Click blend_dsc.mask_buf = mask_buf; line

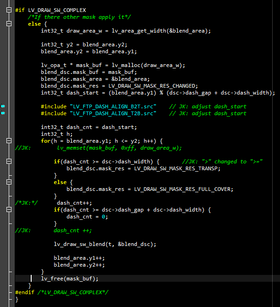[x=89, y=72]
